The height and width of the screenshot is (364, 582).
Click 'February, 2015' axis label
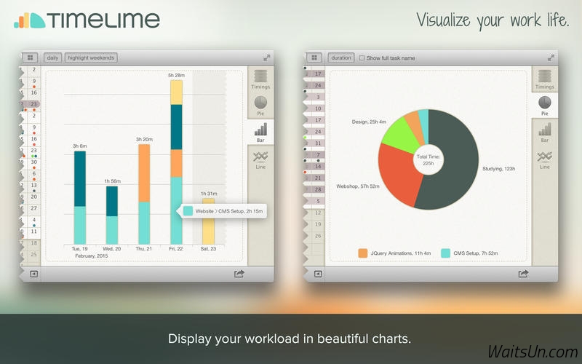point(92,256)
